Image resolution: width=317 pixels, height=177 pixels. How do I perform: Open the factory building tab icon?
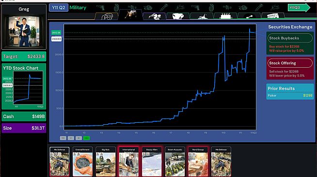225,16
